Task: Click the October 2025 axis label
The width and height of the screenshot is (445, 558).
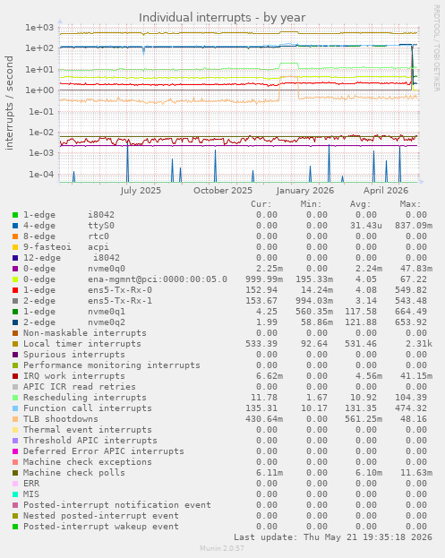Action: point(223,191)
